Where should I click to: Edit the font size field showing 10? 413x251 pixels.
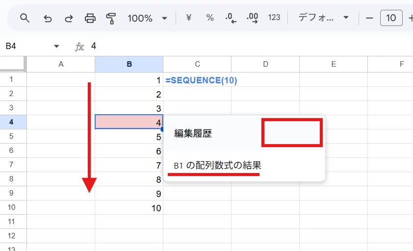click(391, 18)
